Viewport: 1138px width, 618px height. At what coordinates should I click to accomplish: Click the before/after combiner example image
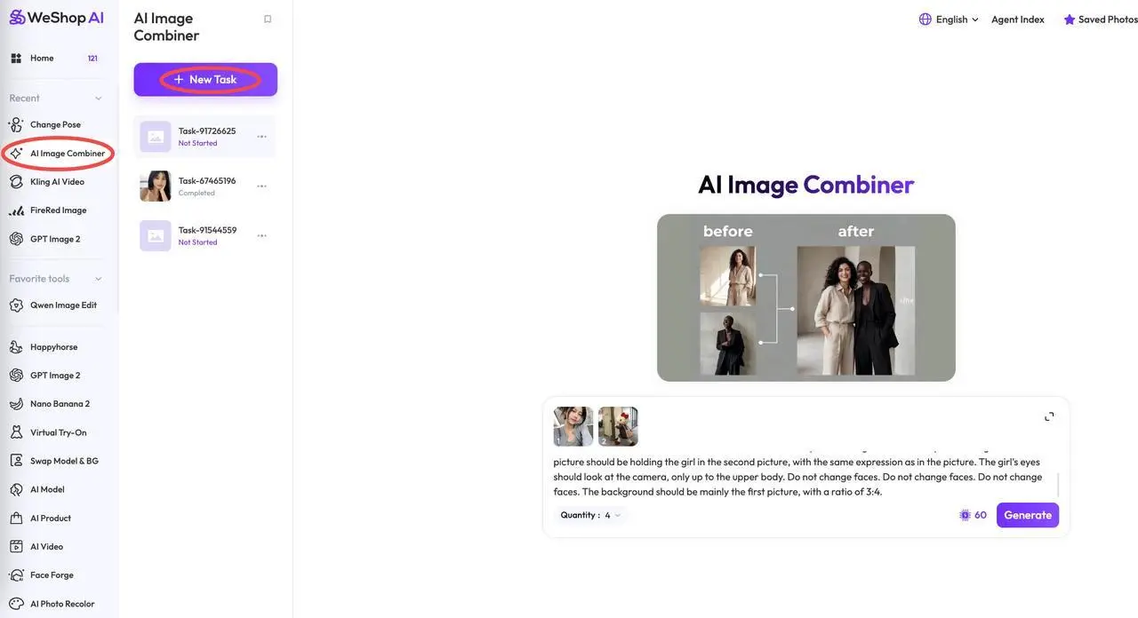tap(806, 297)
